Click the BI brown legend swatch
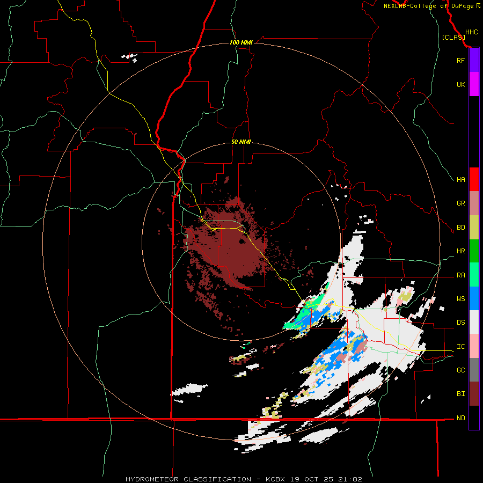This screenshot has width=483, height=483. pos(474,394)
